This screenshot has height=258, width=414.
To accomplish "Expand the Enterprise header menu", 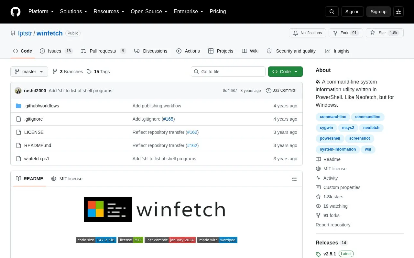I will pyautogui.click(x=189, y=12).
